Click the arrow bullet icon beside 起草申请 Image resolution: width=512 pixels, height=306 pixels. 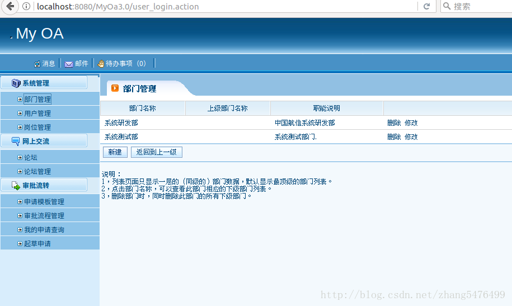20,243
